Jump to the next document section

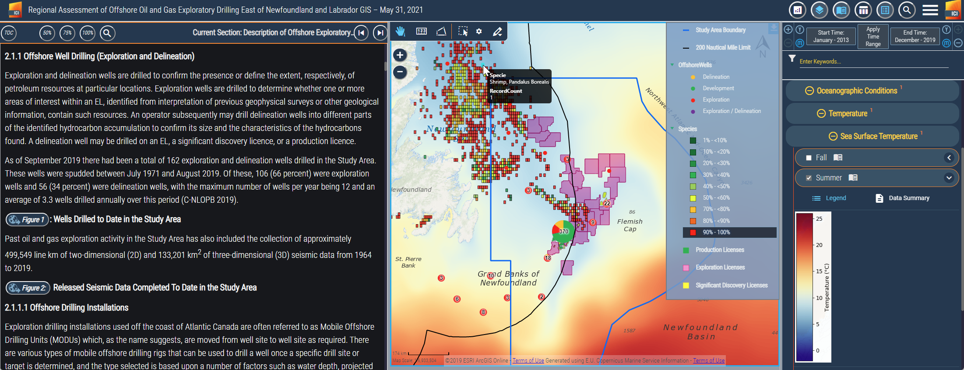(x=380, y=33)
